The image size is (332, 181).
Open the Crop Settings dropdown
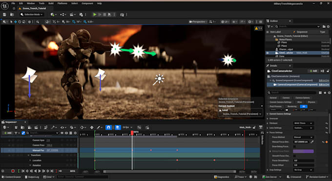click(303, 170)
